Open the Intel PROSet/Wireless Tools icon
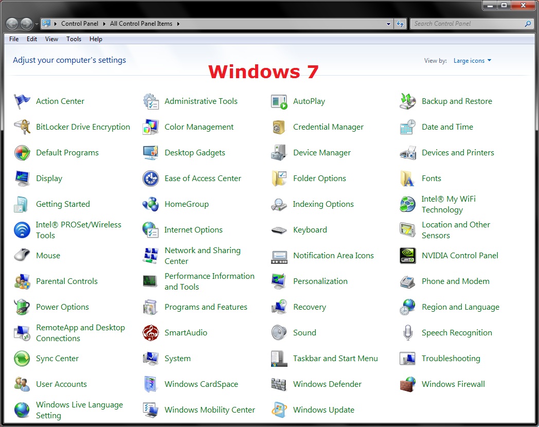 22,230
